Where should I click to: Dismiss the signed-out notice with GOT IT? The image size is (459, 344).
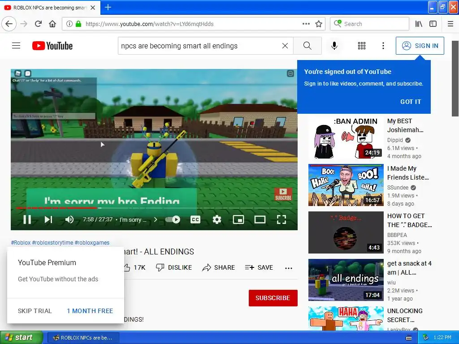(411, 102)
